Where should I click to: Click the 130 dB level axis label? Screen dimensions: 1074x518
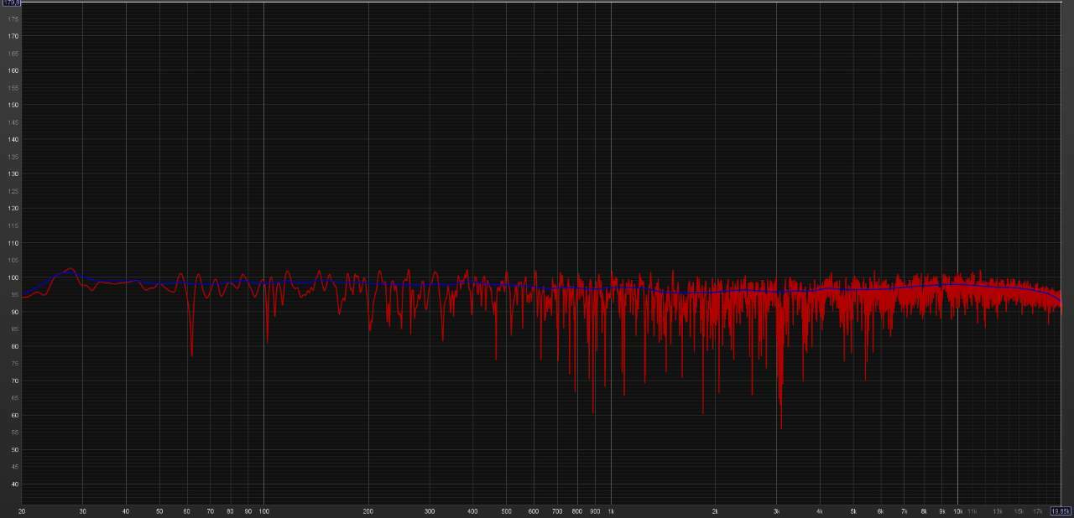click(x=13, y=174)
